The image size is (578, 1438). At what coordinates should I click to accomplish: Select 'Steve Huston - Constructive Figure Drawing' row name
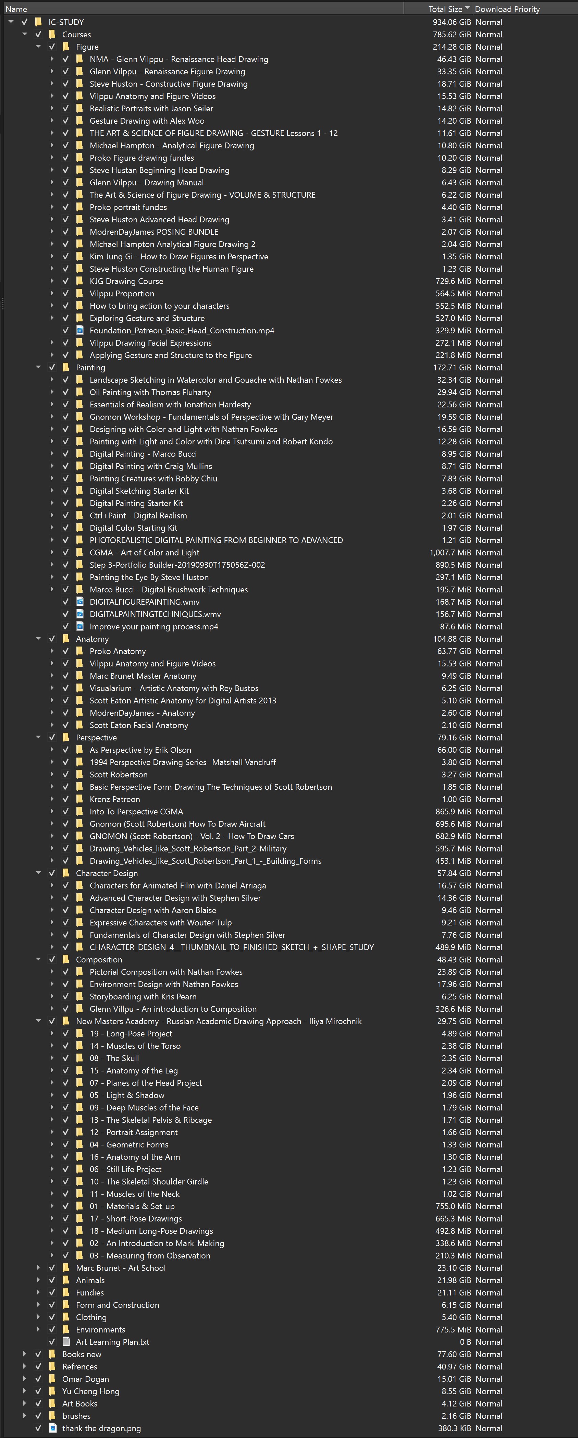(x=169, y=84)
